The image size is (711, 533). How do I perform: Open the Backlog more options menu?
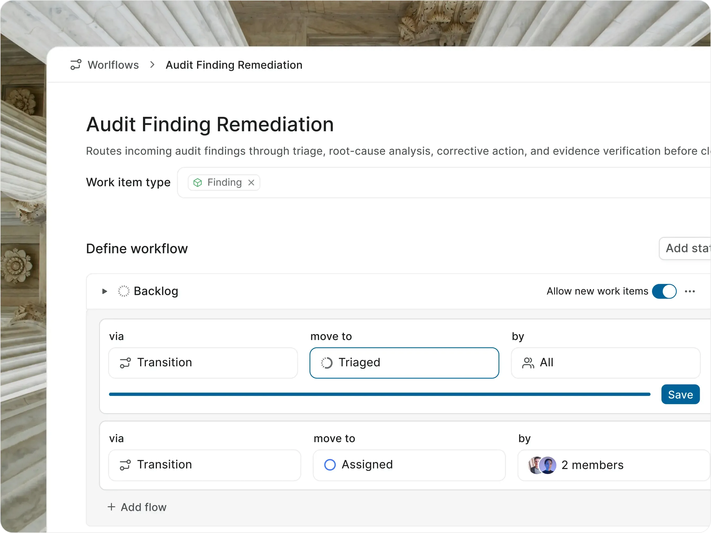pos(690,291)
